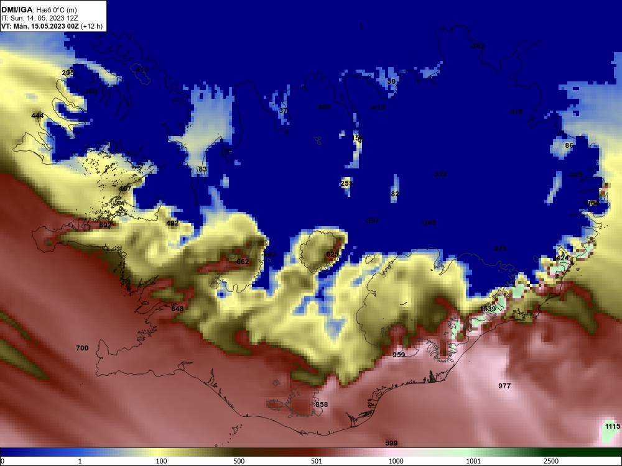This screenshot has width=622, height=466.
Task: Click the 599 value near the bottom
Action: click(x=391, y=443)
